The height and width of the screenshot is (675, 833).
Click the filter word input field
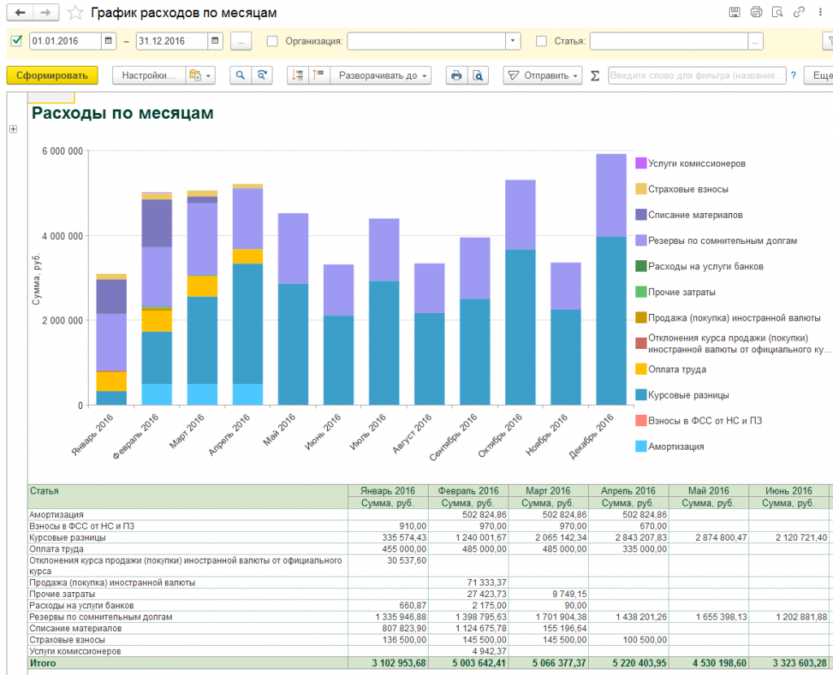(x=697, y=75)
